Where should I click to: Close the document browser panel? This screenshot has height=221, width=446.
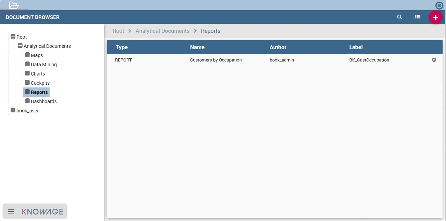439,5
